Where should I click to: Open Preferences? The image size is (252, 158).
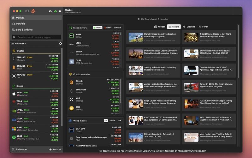pos(20,149)
